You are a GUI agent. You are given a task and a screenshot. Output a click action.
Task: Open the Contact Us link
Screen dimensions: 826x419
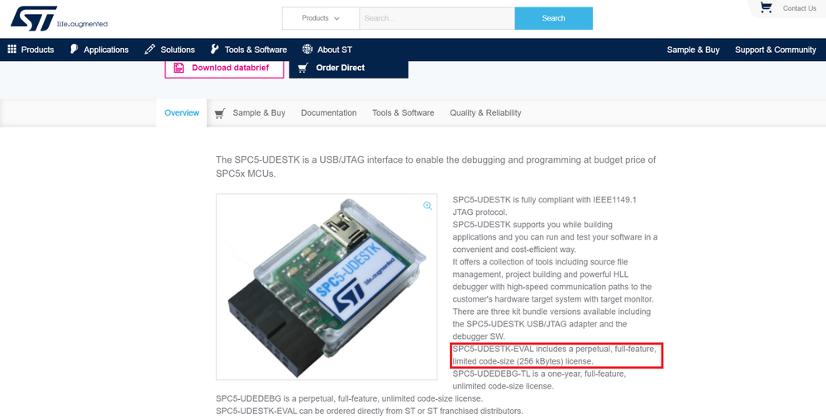800,8
